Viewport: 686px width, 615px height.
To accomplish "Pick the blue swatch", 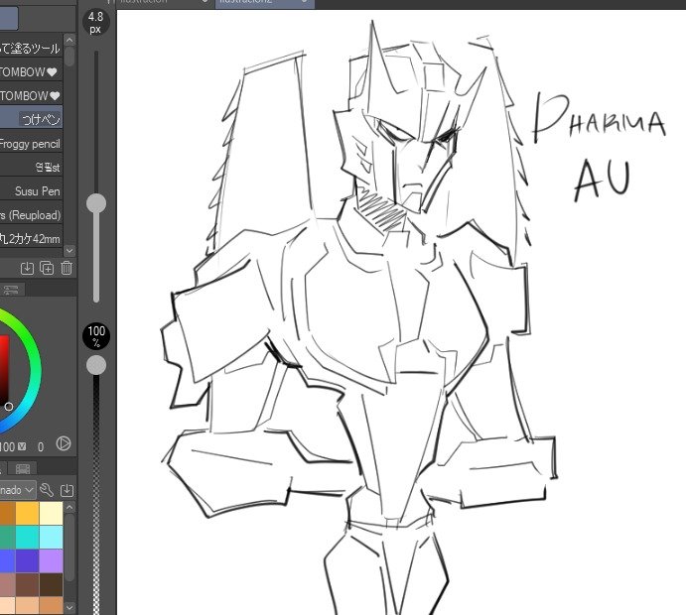I will [x=7, y=560].
